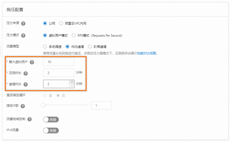Choose 虚拟用户模式 radio option
This screenshot has height=142, width=230.
(45, 35)
